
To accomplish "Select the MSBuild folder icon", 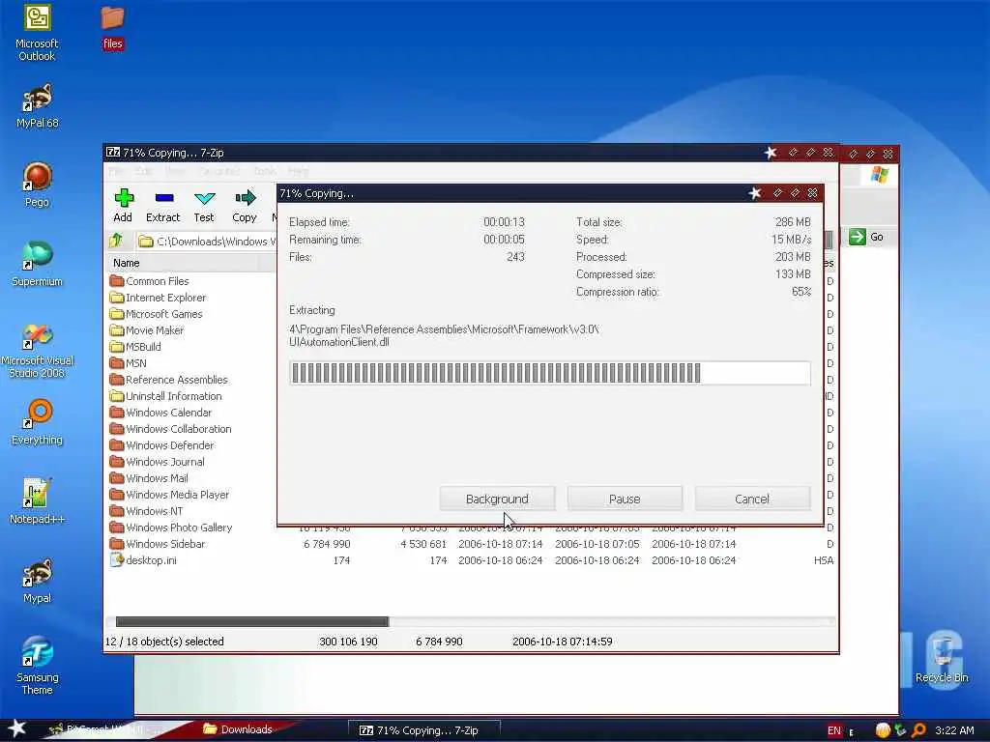I will pyautogui.click(x=116, y=347).
